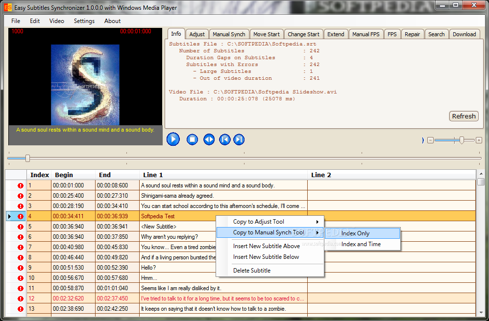Click the error icon in subtitle row 8
Image resolution: width=489 pixels, height=321 pixels.
(21, 257)
